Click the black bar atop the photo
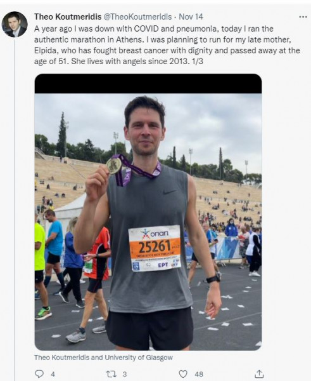 tap(148, 84)
